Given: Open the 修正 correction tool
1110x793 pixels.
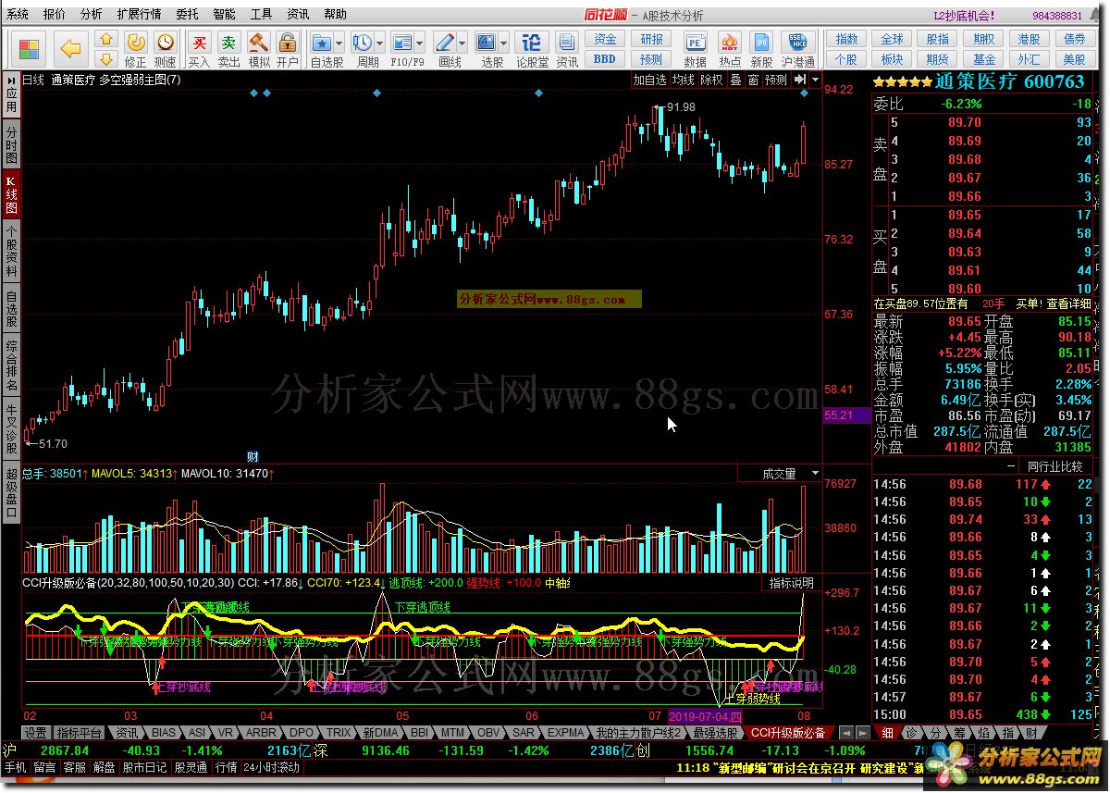Looking at the screenshot, I should pyautogui.click(x=136, y=49).
